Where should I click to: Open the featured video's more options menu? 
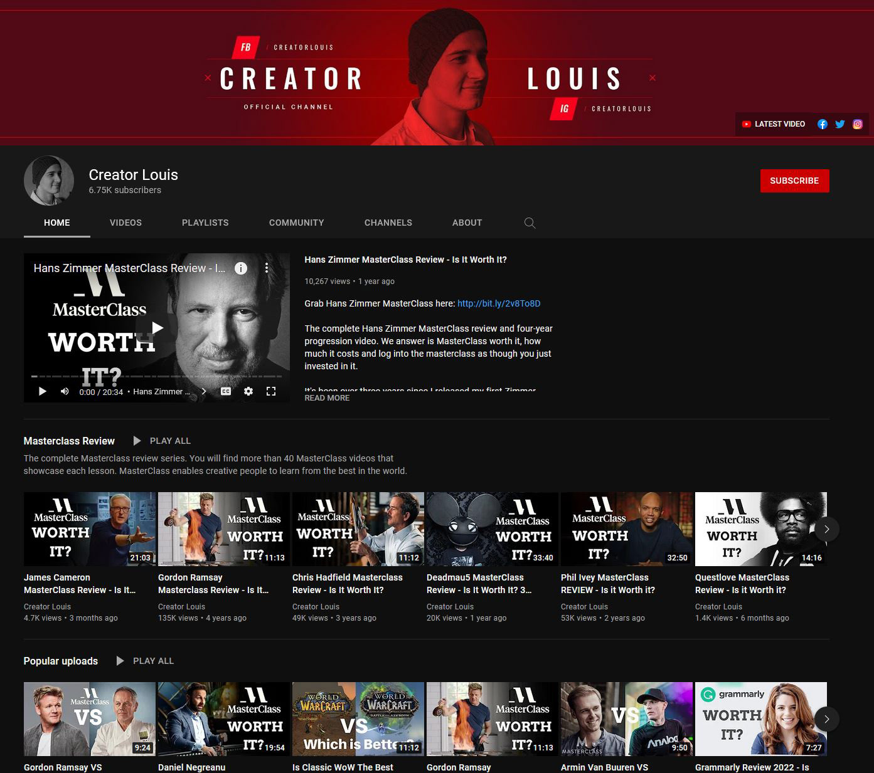pyautogui.click(x=267, y=268)
